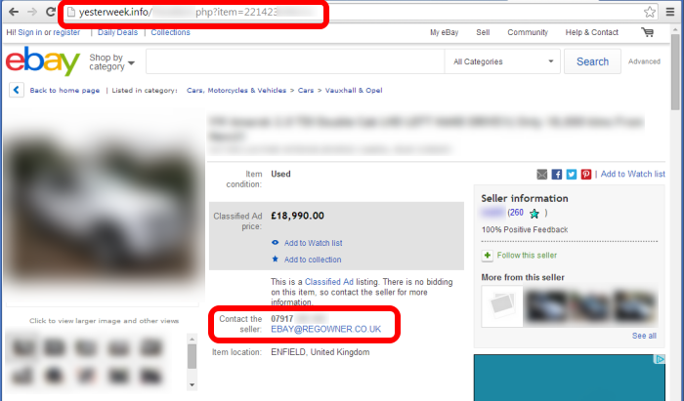Click the register link

[66, 32]
